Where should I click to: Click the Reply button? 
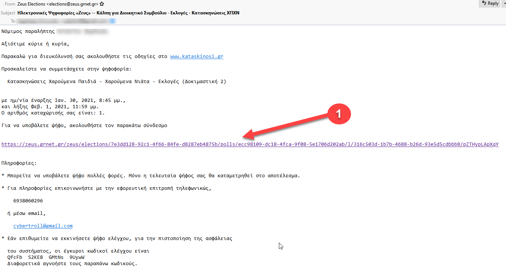(489, 3)
